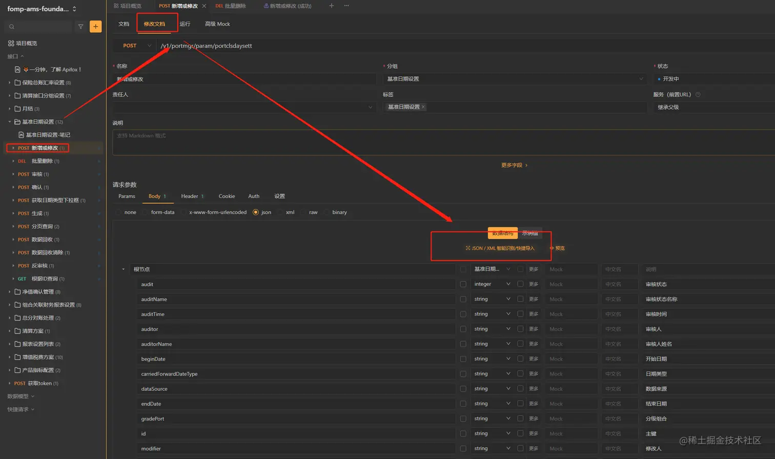Open 项目概览 grid icon in sidebar

[11, 44]
